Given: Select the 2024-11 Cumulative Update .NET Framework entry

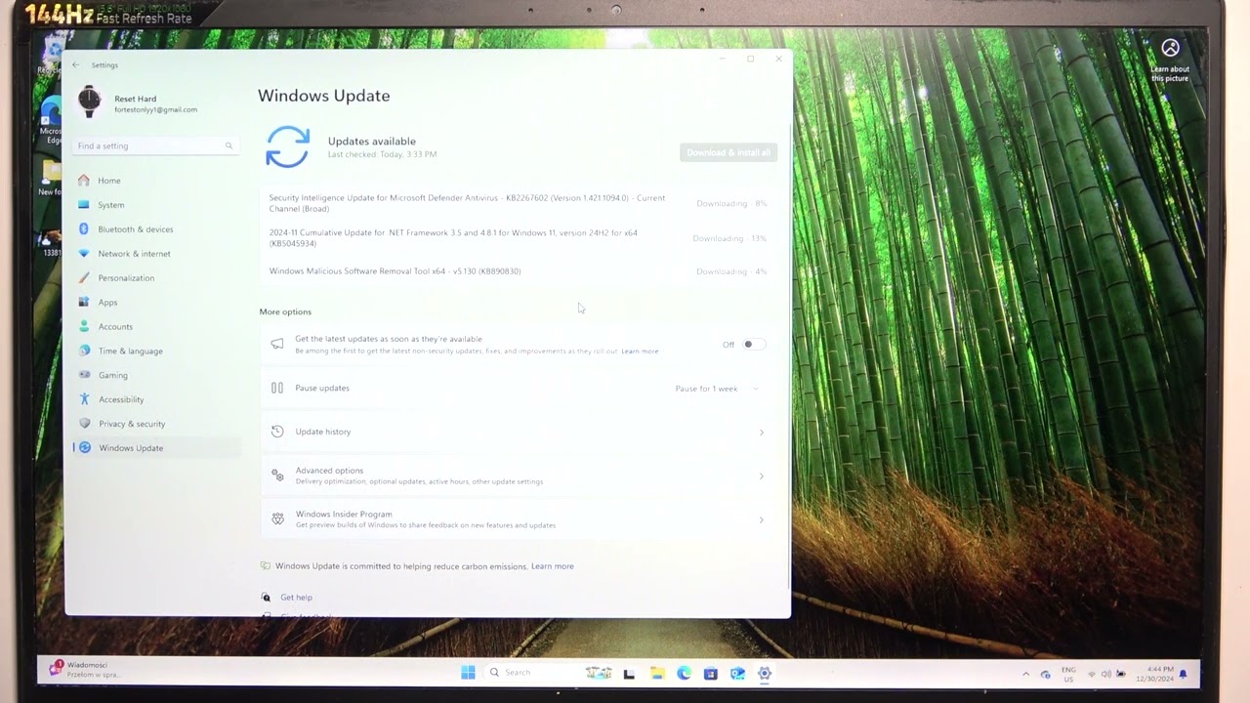Looking at the screenshot, I should [x=518, y=238].
